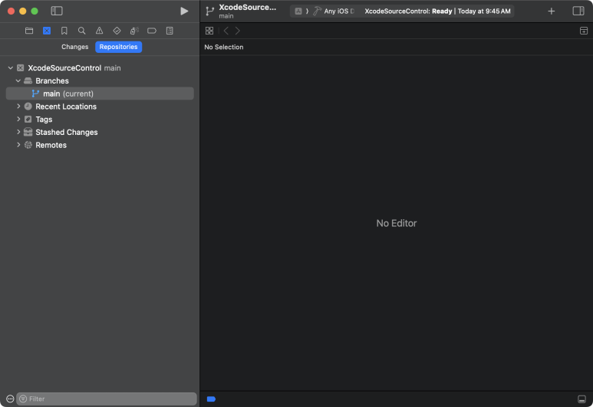The height and width of the screenshot is (407, 593).
Task: Click the No Selection jump bar
Action: (224, 48)
